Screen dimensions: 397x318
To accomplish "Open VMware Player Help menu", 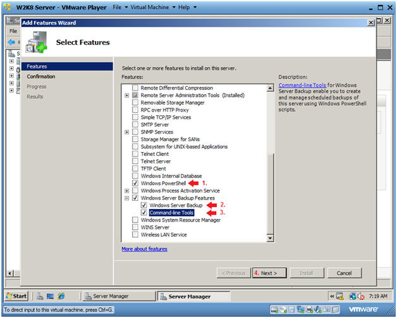I will 187,7.
